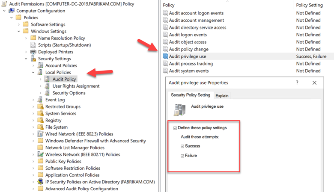Uncheck the Failure audit checkbox
Viewport: 334px width, 192px height.
[x=182, y=156]
